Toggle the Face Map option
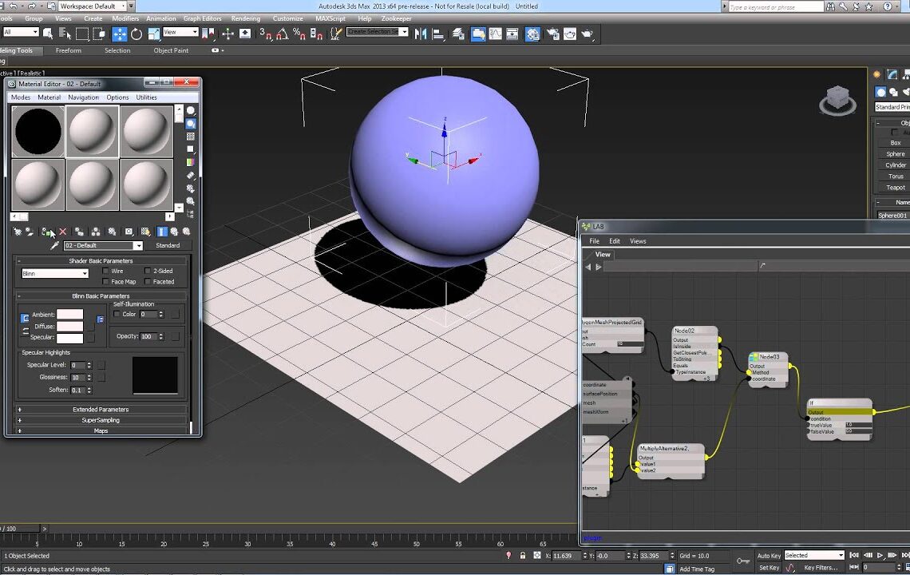This screenshot has height=575, width=910. tap(105, 281)
